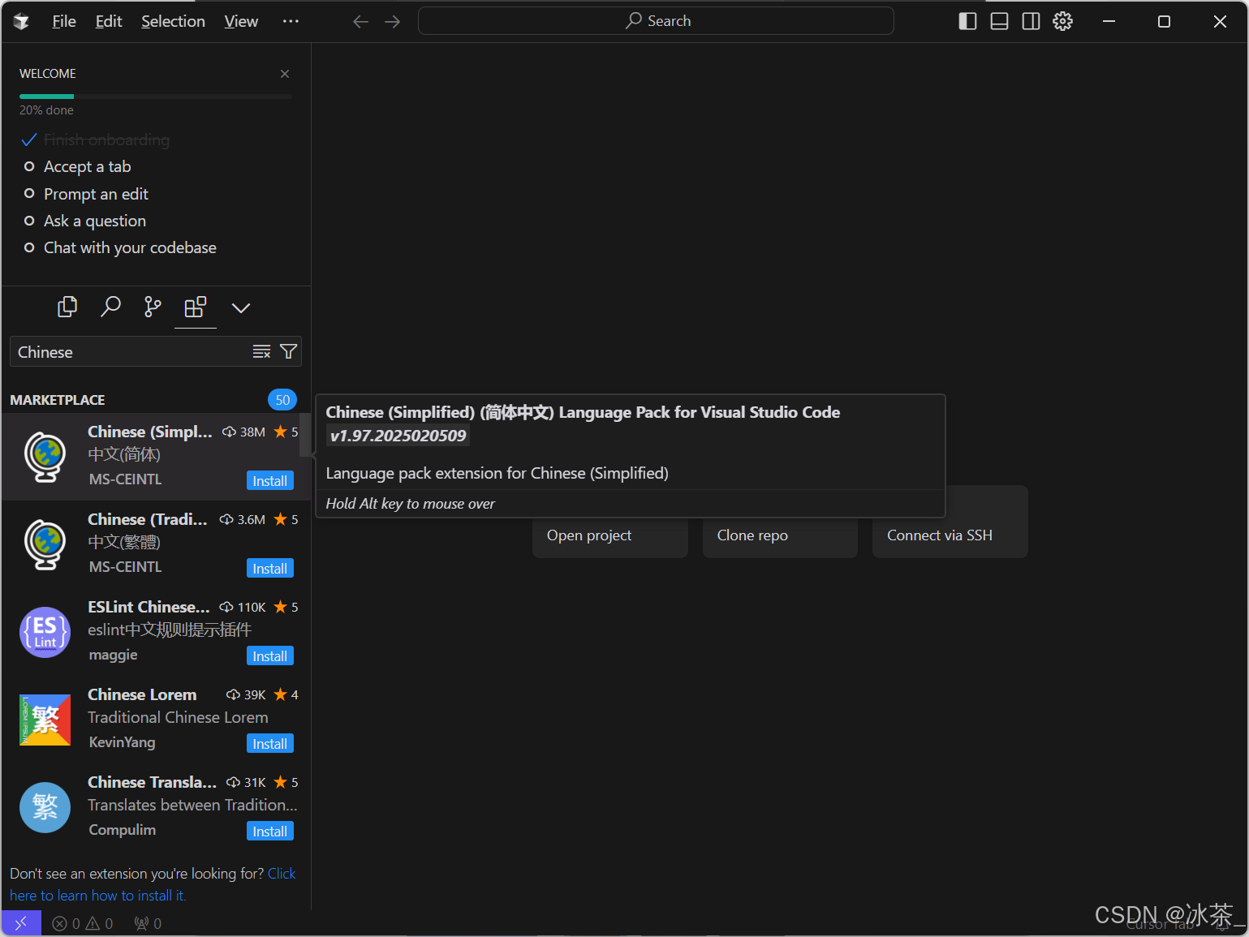The image size is (1249, 937).
Task: Click the Accept a tab checklist item
Action: 87,166
